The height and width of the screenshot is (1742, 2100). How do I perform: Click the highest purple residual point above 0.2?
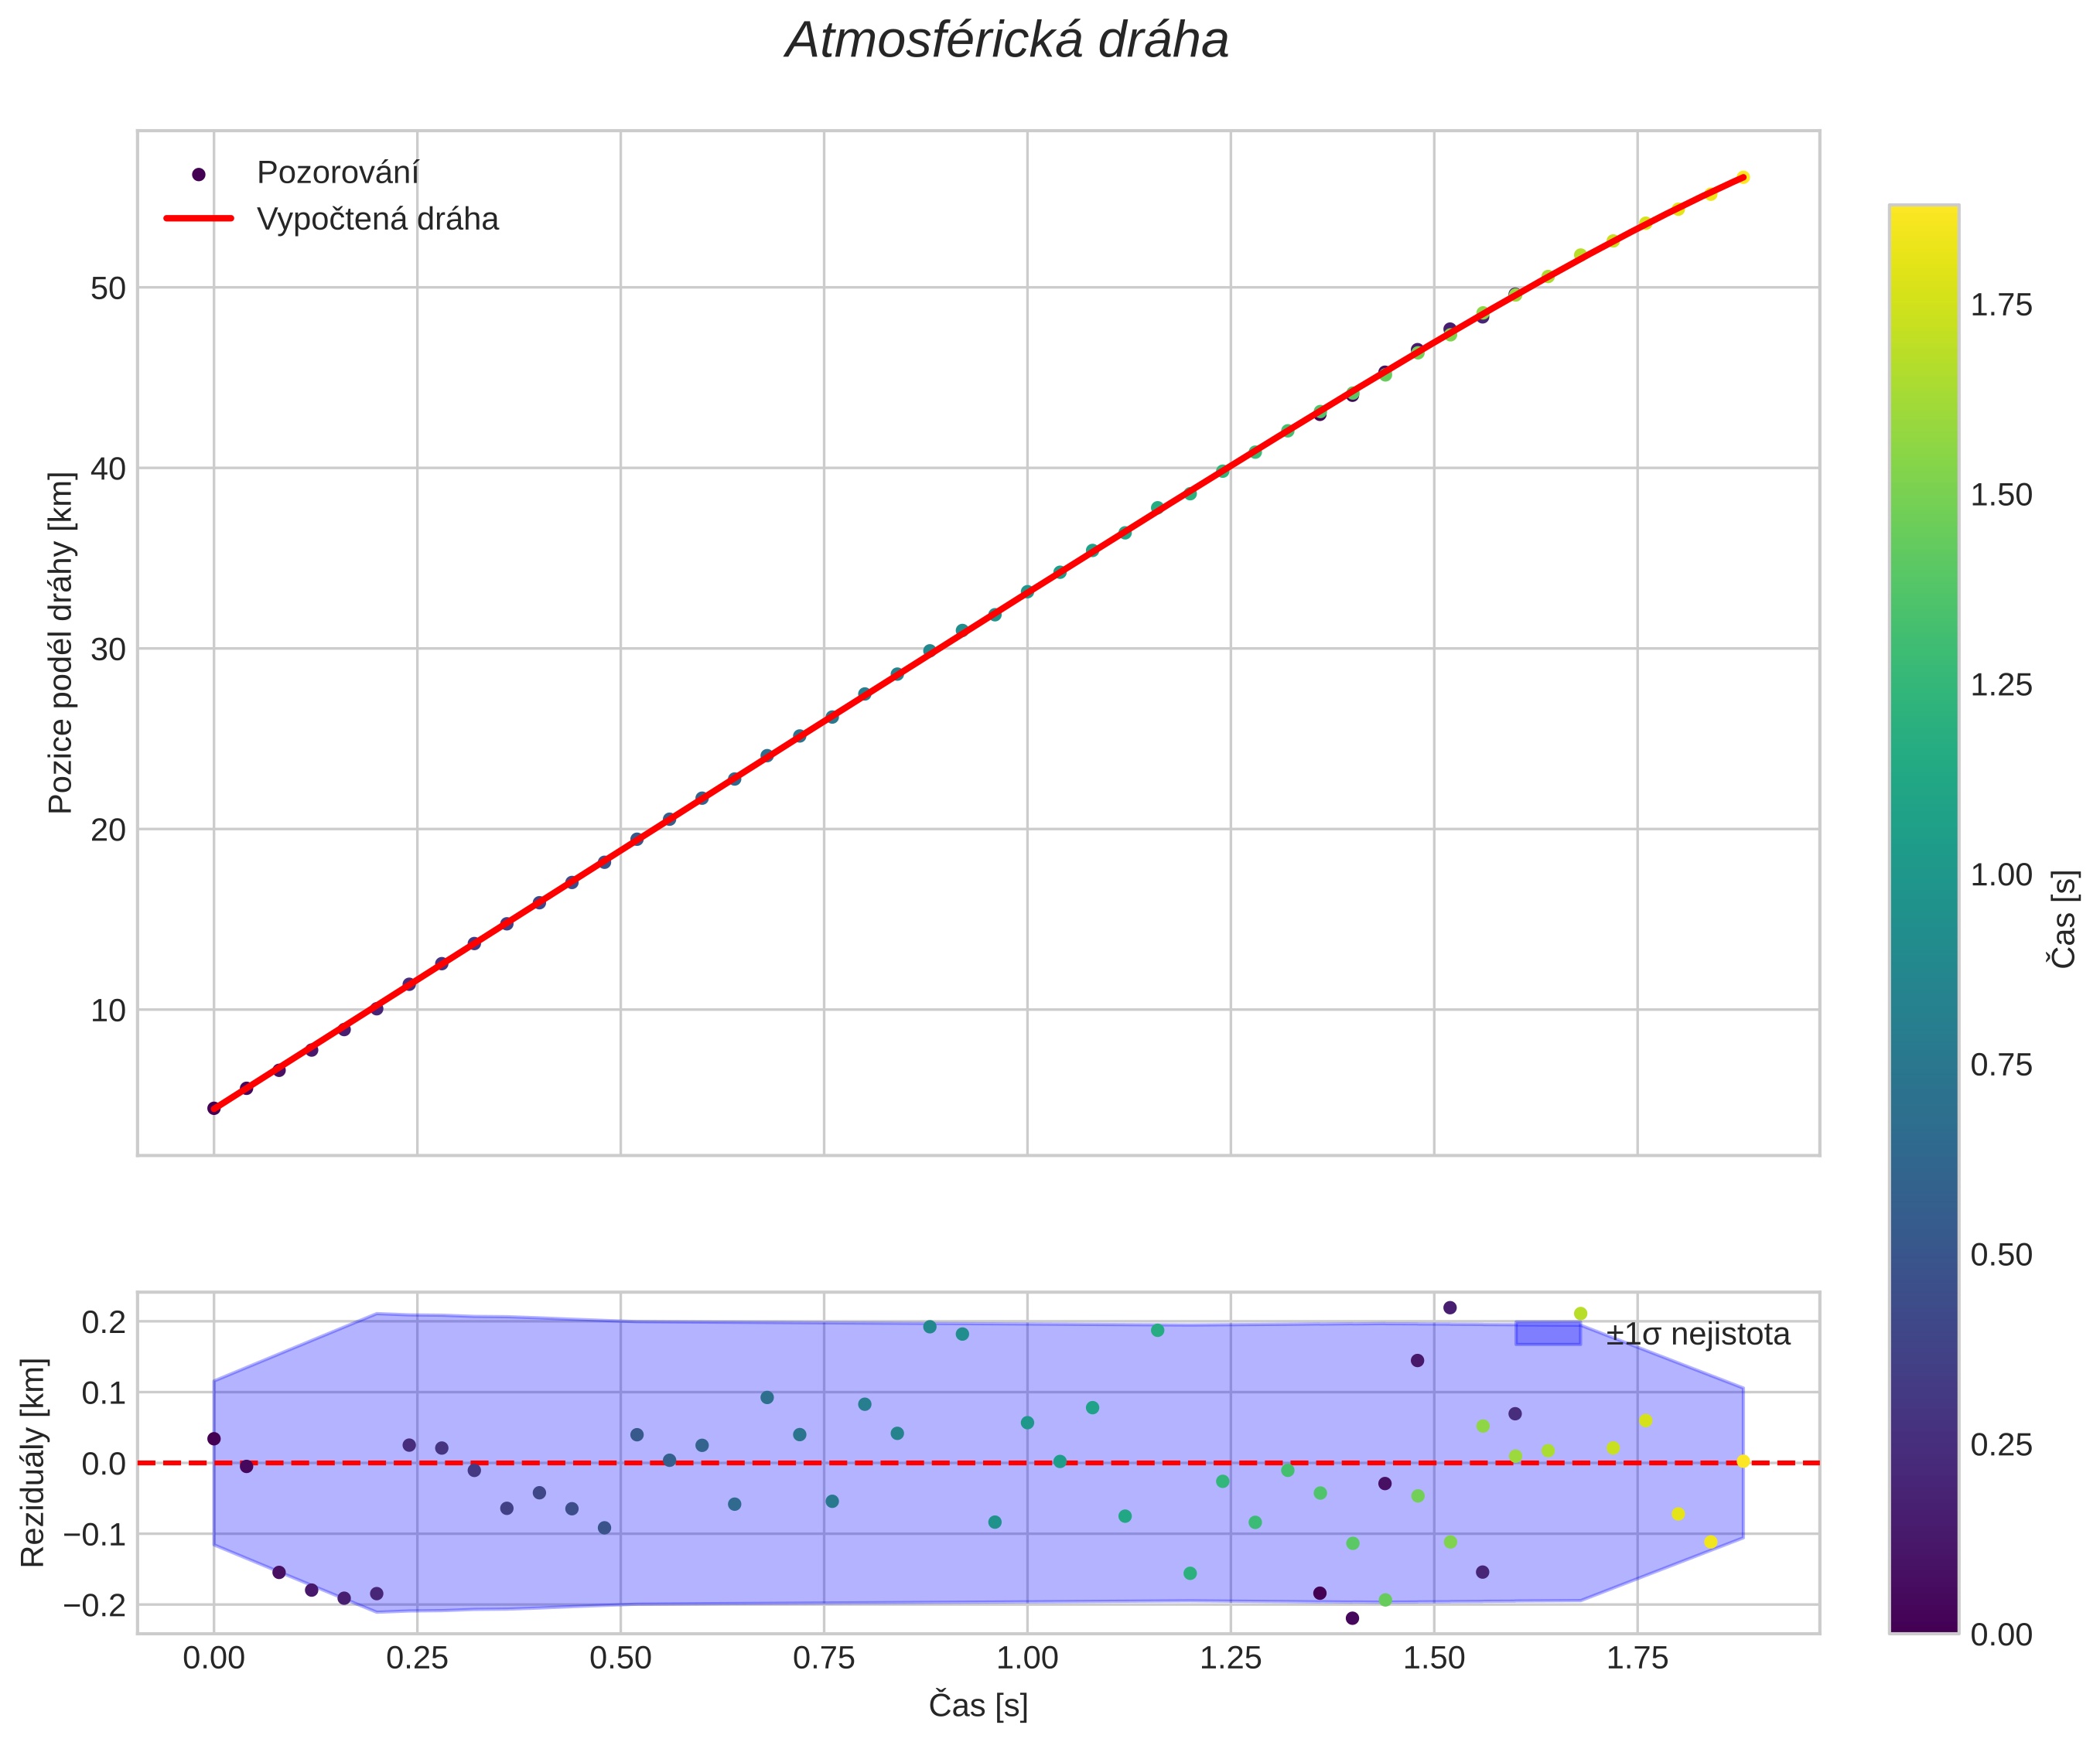(x=1450, y=1307)
